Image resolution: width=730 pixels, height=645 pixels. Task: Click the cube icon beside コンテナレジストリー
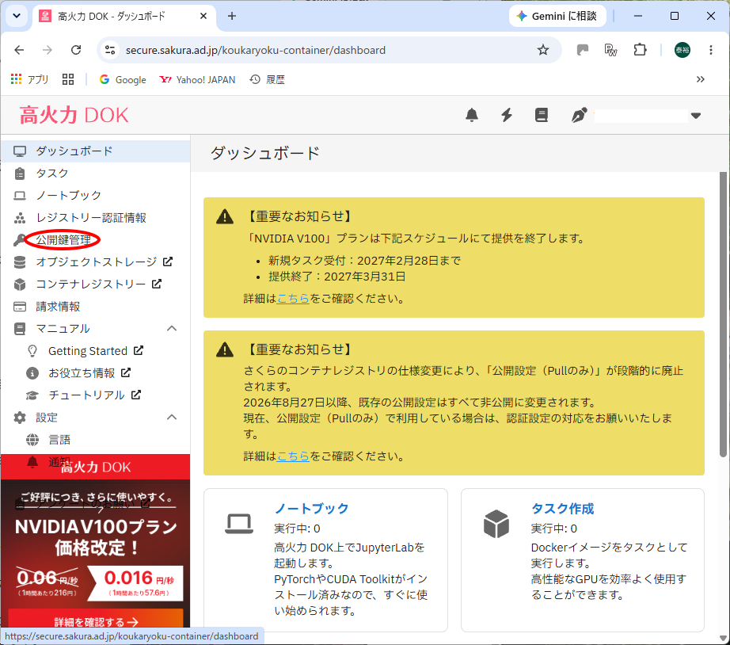20,284
